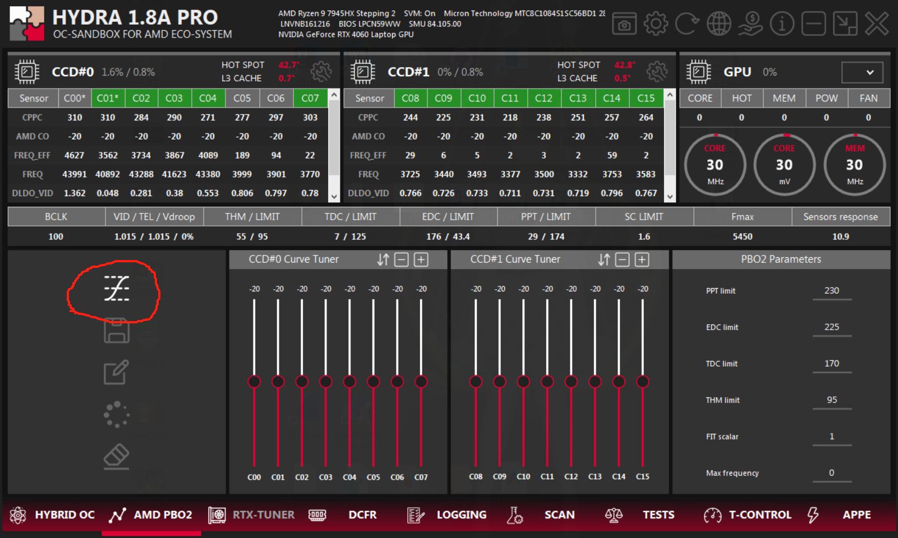Click the Max frequency value field
Viewport: 898px width, 538px height.
click(832, 473)
